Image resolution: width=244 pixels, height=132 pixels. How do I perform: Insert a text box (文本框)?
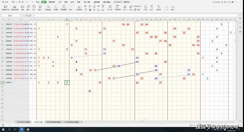click(x=110, y=7)
